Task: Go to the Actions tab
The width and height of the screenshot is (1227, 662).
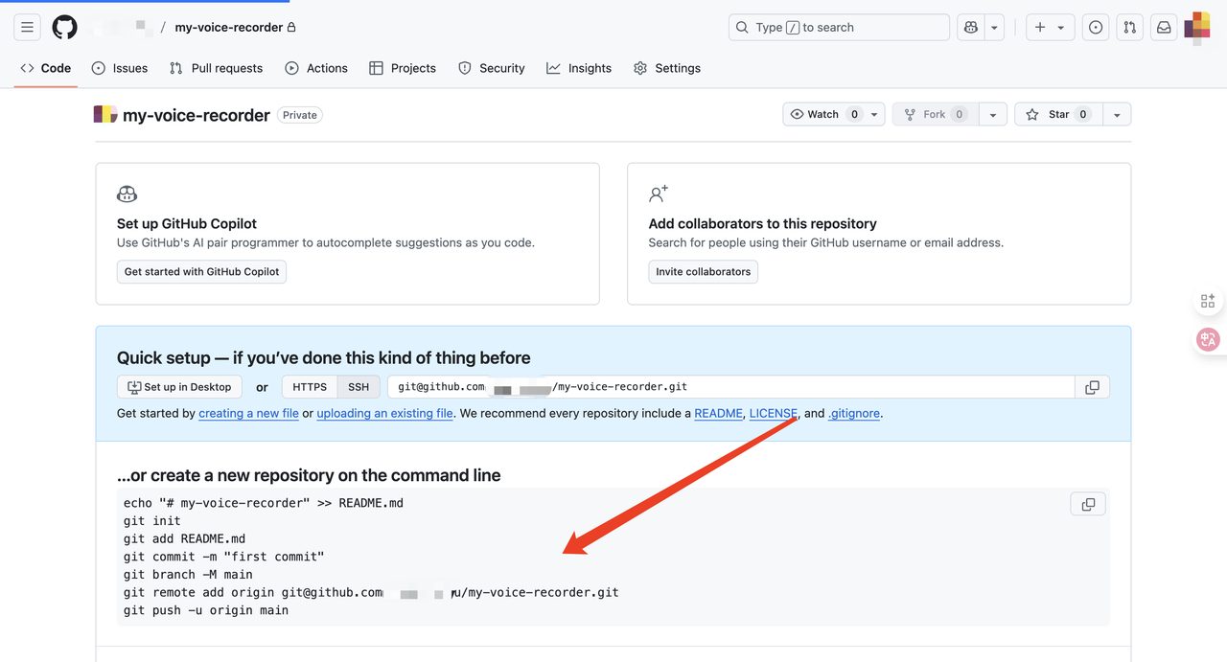Action: pos(316,68)
